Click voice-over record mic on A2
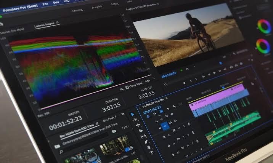273x163 pixels. click(193, 133)
